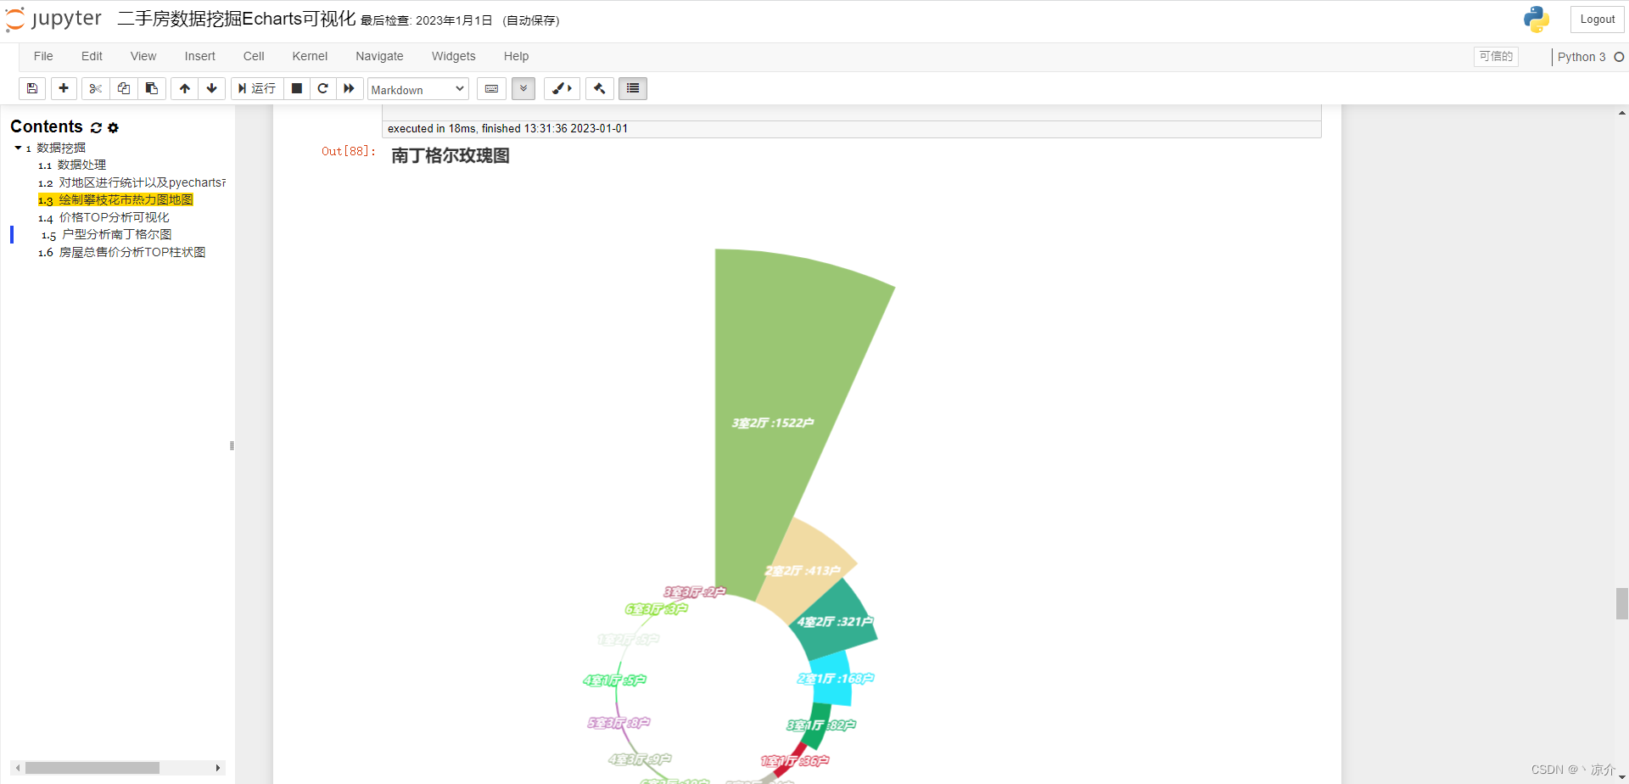The height and width of the screenshot is (784, 1629).
Task: Click the brush and arrow toolbar icon
Action: [562, 88]
